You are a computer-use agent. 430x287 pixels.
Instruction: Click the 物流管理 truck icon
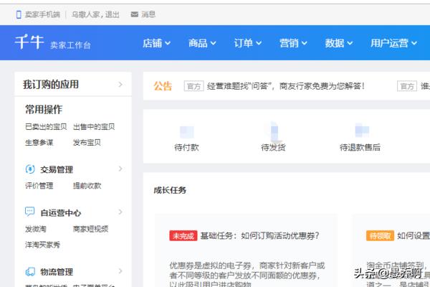click(30, 272)
